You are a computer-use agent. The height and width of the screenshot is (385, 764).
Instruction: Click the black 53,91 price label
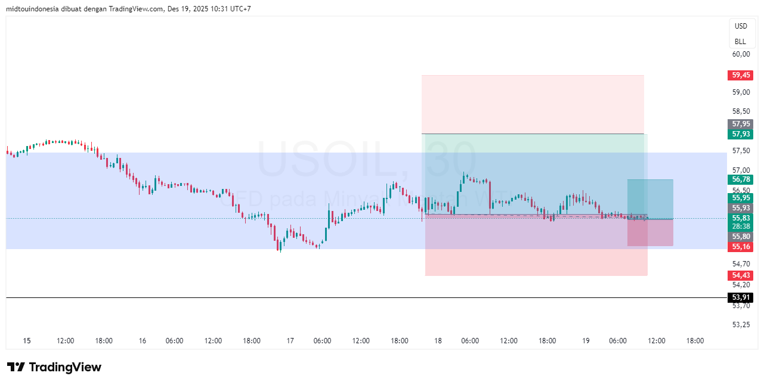[740, 297]
